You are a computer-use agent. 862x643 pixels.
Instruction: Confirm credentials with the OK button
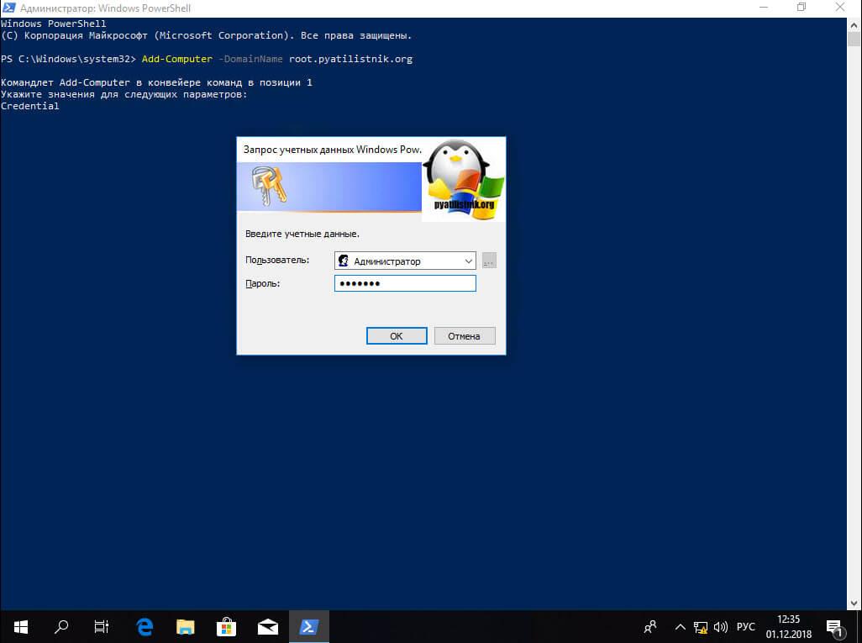point(397,336)
